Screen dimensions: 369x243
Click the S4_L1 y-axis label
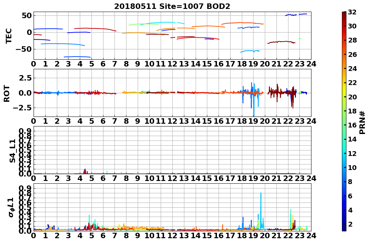click(x=12, y=151)
